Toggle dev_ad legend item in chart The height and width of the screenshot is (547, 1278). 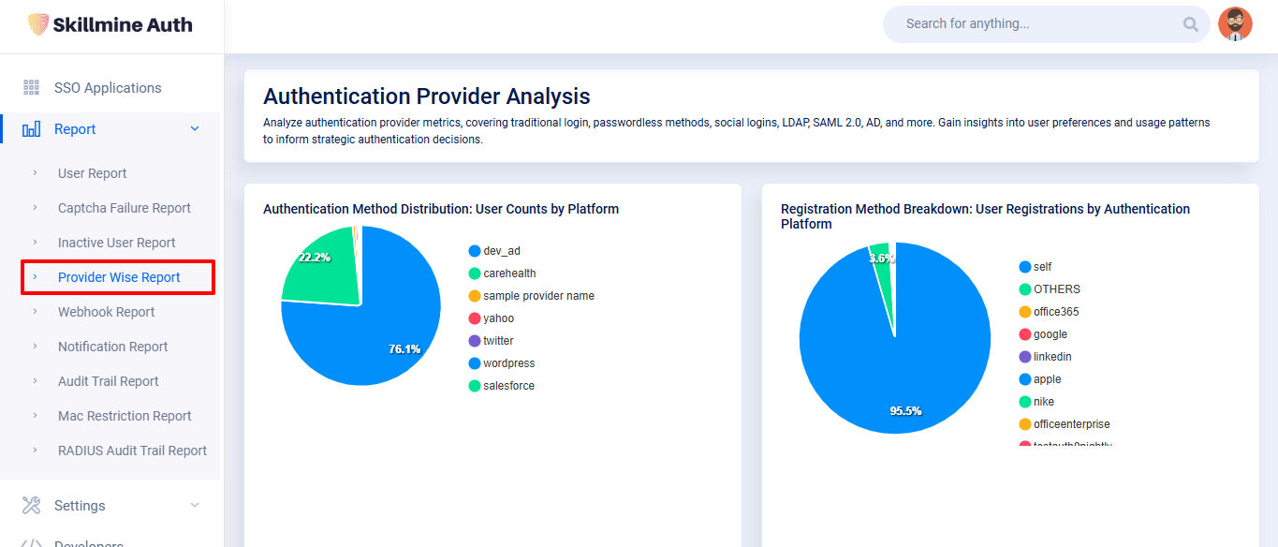502,251
